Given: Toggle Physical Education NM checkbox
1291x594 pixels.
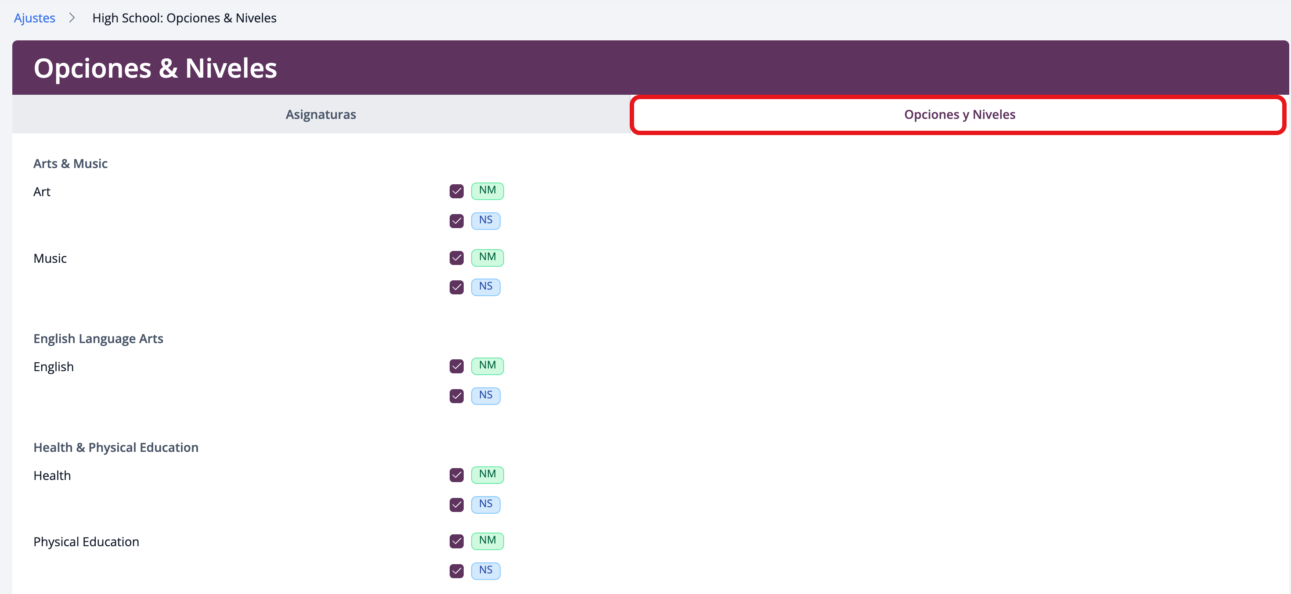Looking at the screenshot, I should pyautogui.click(x=456, y=541).
